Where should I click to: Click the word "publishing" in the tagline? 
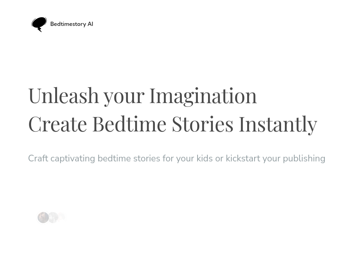coord(304,158)
